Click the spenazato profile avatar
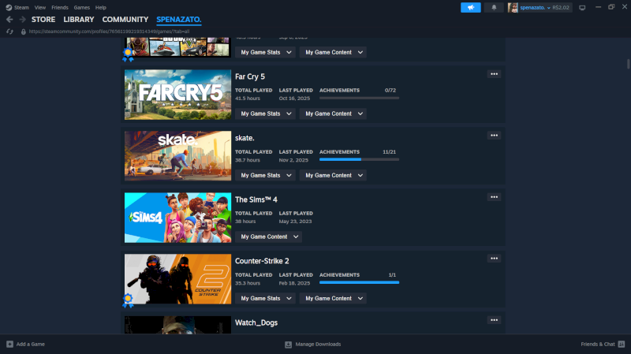This screenshot has height=354, width=631. click(x=513, y=7)
